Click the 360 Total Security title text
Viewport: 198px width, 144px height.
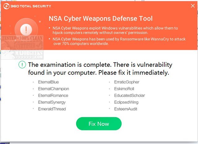(x=31, y=6)
